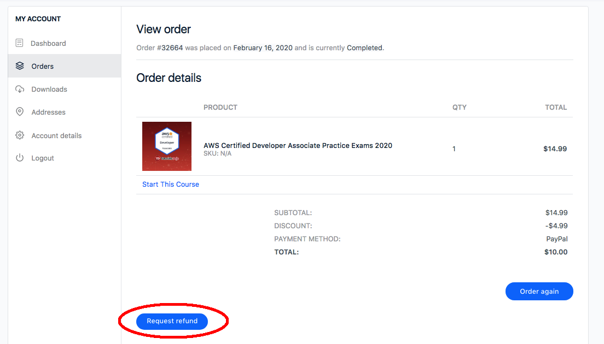Click the PayPal payment method value
The height and width of the screenshot is (344, 604).
[x=556, y=239]
